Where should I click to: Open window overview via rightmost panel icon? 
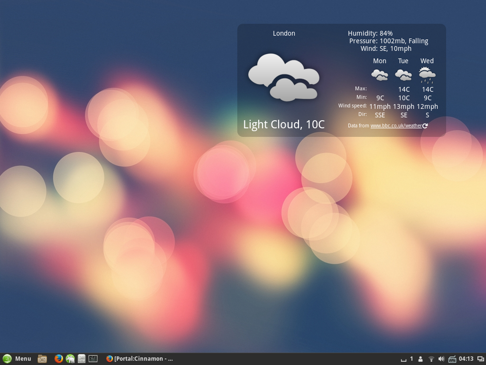coord(481,359)
